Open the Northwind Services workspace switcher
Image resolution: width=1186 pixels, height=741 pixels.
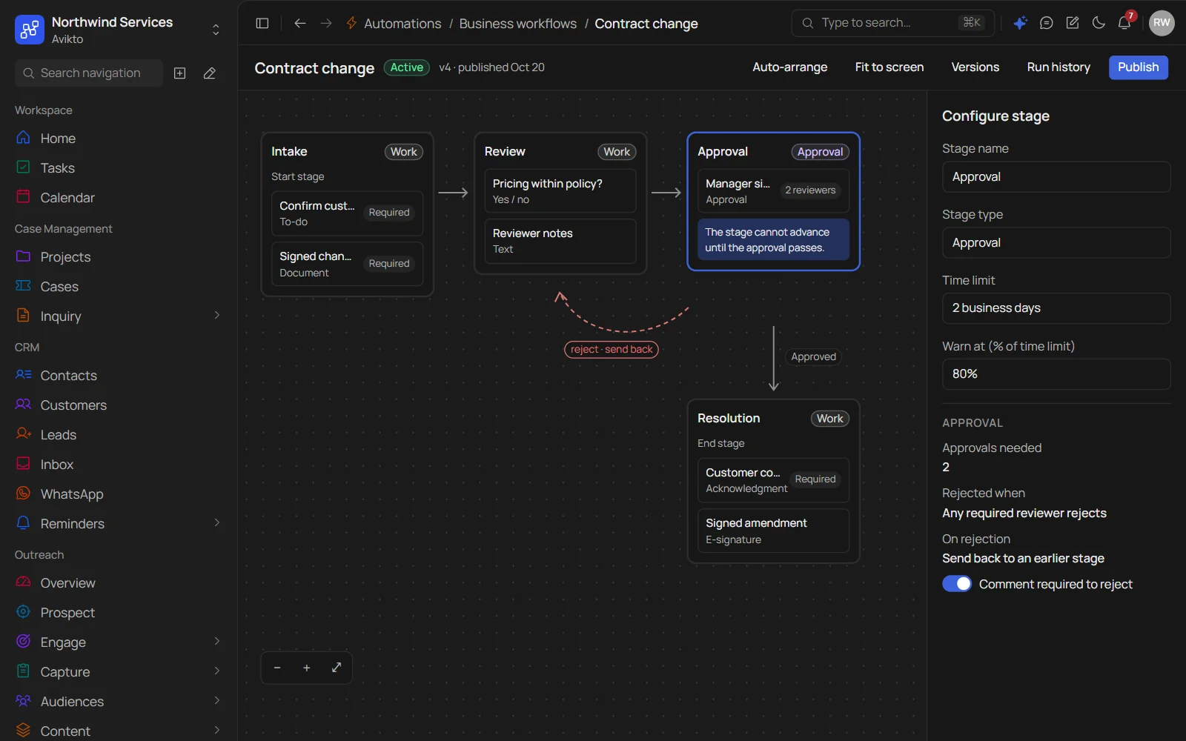click(119, 30)
